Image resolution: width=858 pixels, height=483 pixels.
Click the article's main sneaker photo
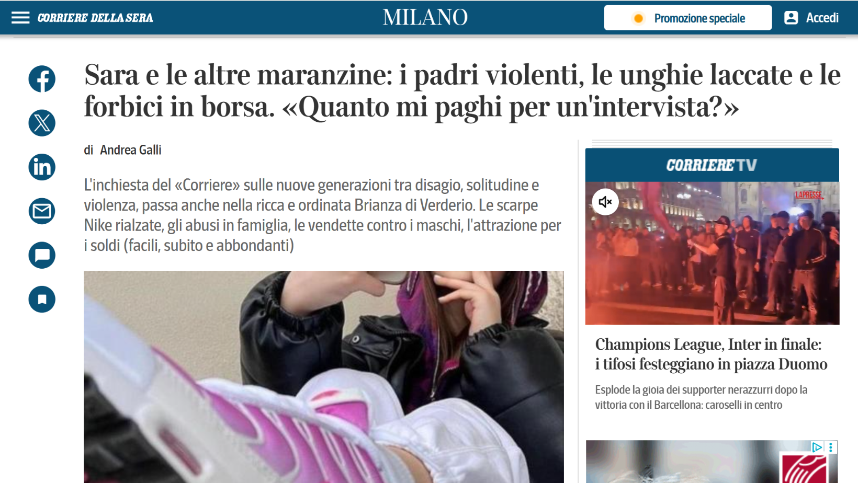tap(324, 377)
